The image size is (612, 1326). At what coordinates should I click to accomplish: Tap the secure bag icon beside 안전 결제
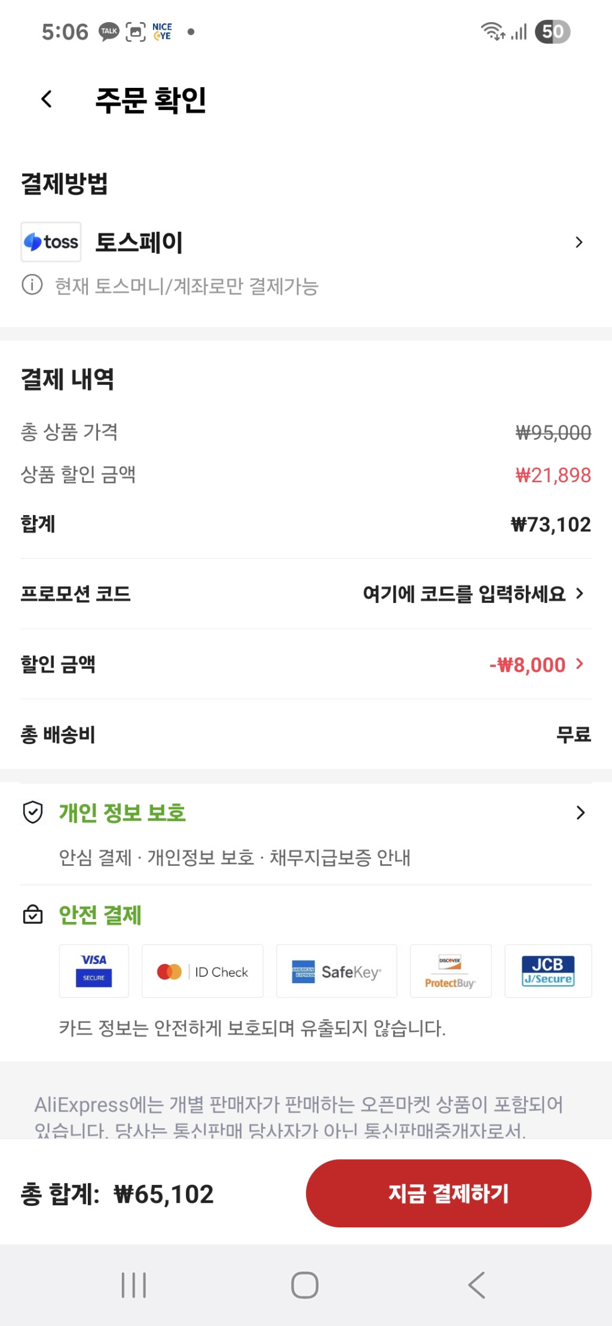click(x=33, y=914)
